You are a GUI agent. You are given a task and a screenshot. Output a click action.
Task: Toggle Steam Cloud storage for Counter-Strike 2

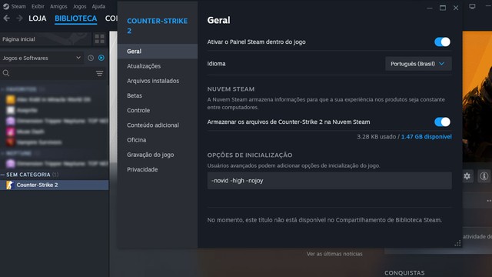coord(442,122)
